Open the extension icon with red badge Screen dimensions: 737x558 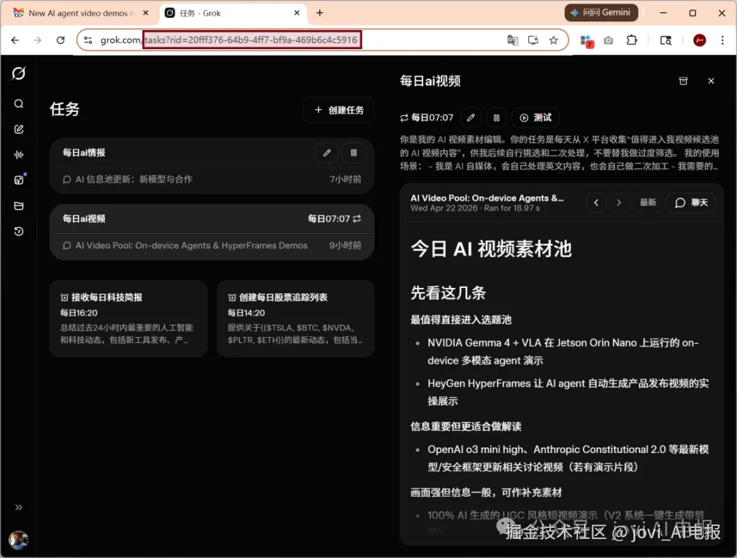(587, 41)
